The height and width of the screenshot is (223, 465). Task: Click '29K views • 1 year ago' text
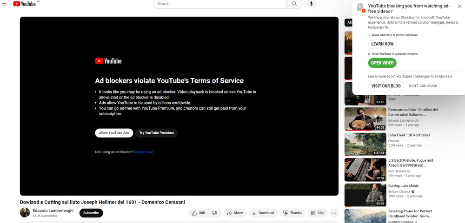[404, 125]
